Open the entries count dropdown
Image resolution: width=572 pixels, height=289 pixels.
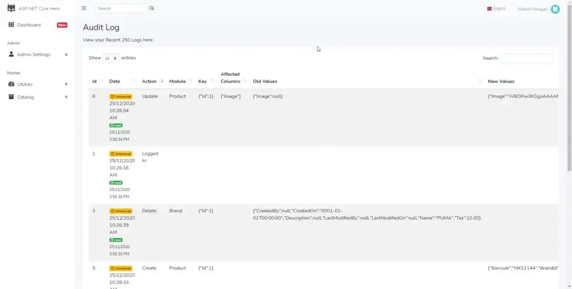[x=111, y=58]
